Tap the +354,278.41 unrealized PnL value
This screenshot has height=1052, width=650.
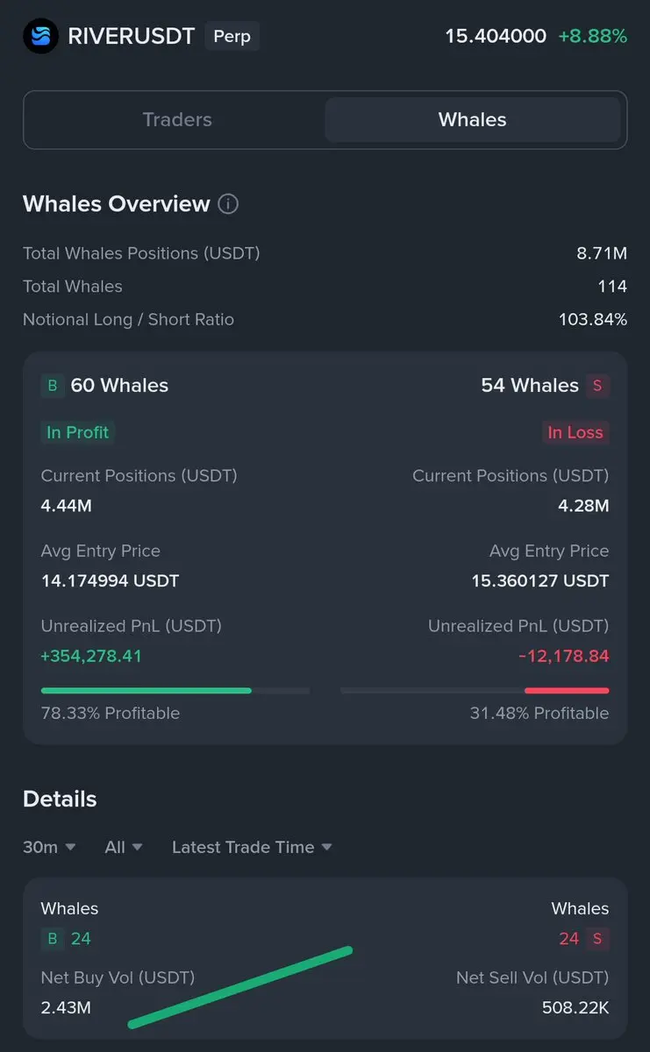(x=91, y=656)
